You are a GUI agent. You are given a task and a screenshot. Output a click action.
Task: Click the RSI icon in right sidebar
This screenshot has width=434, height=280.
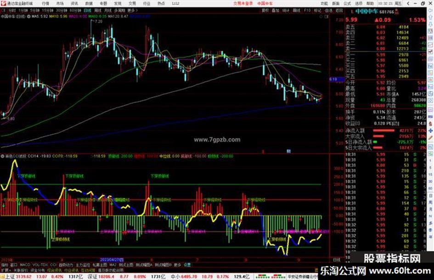[x=430, y=117]
